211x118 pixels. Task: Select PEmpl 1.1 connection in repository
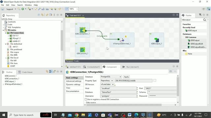tap(15, 38)
